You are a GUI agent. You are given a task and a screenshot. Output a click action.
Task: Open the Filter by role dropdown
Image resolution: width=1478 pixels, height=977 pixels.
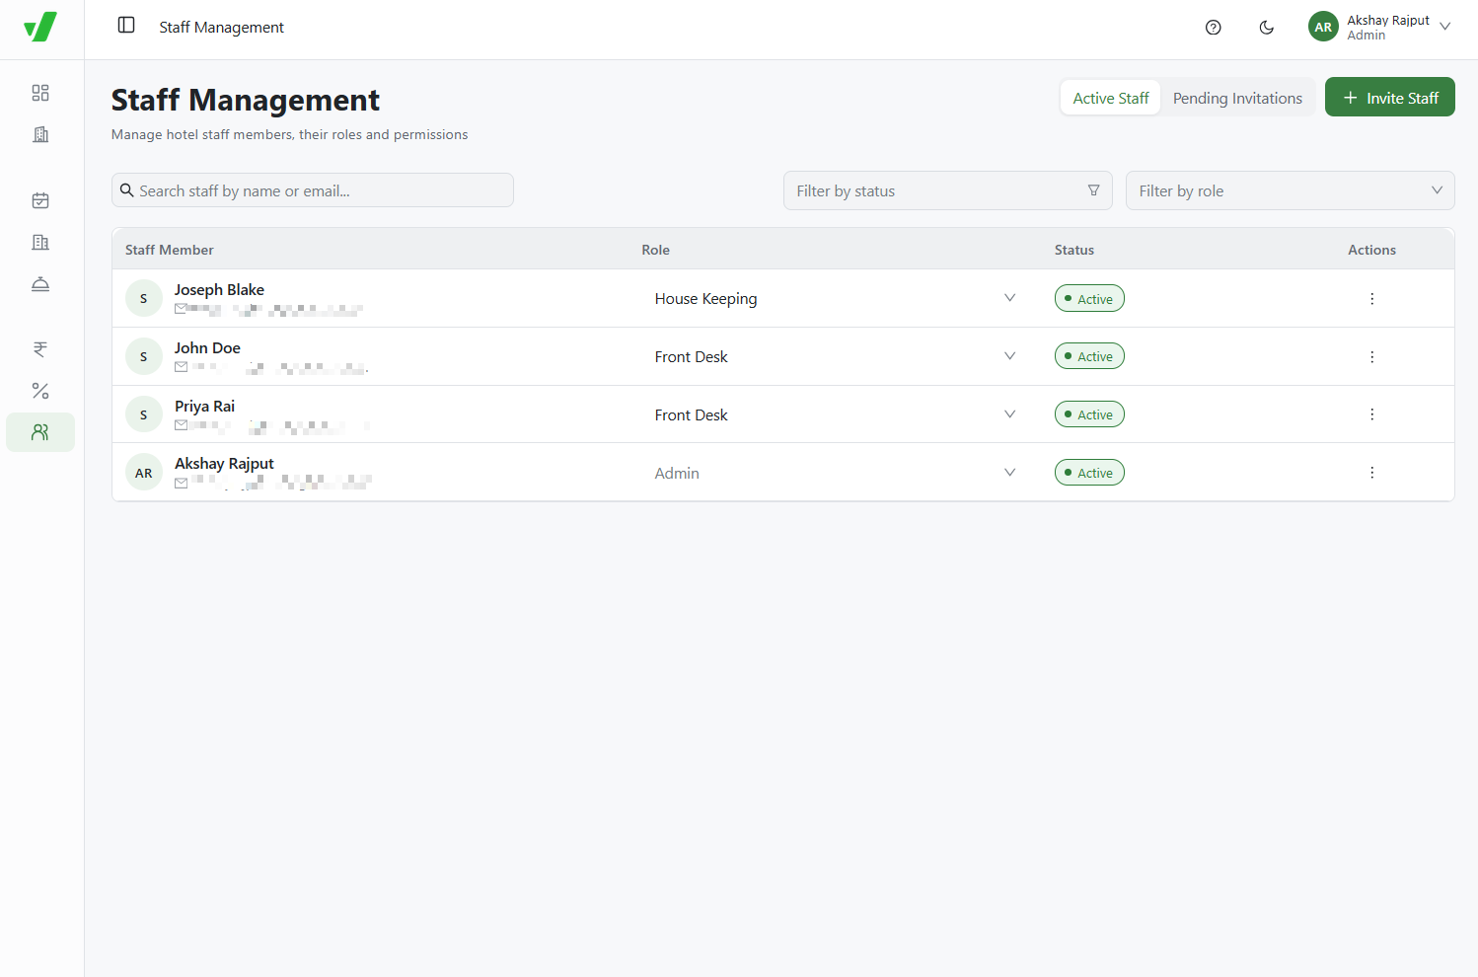[x=1291, y=190]
